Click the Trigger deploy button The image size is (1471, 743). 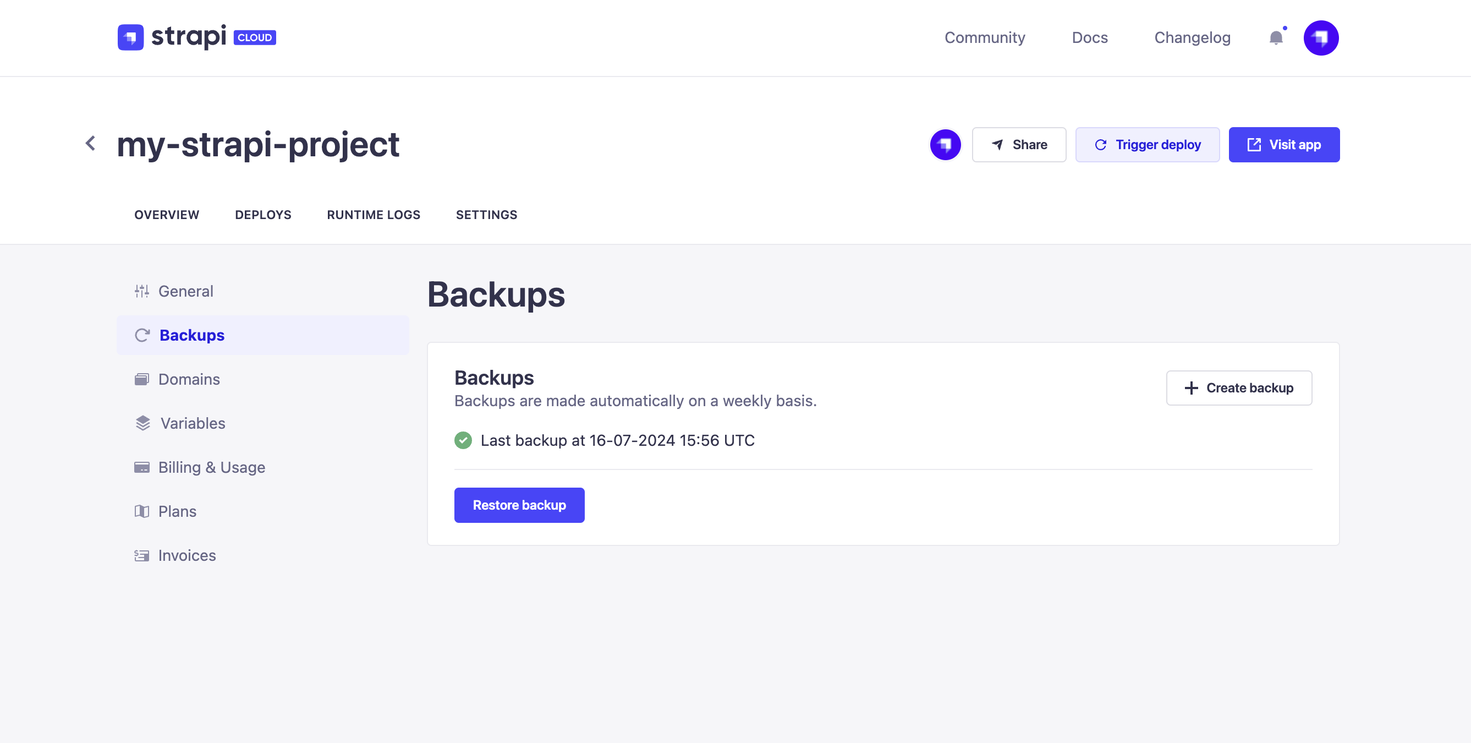pos(1147,145)
